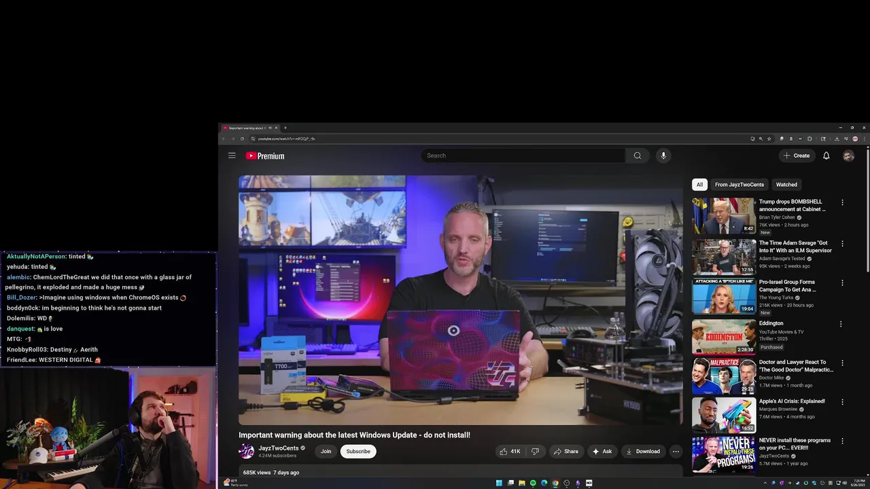The width and height of the screenshot is (870, 489).
Task: Open Pro-Israel Group Forms Campaign thumbnail
Action: coord(723,295)
